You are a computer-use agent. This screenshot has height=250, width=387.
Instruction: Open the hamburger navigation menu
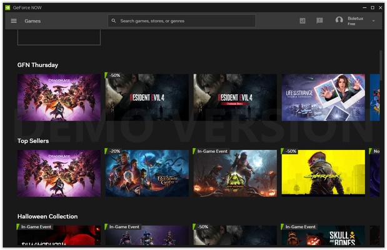14,21
